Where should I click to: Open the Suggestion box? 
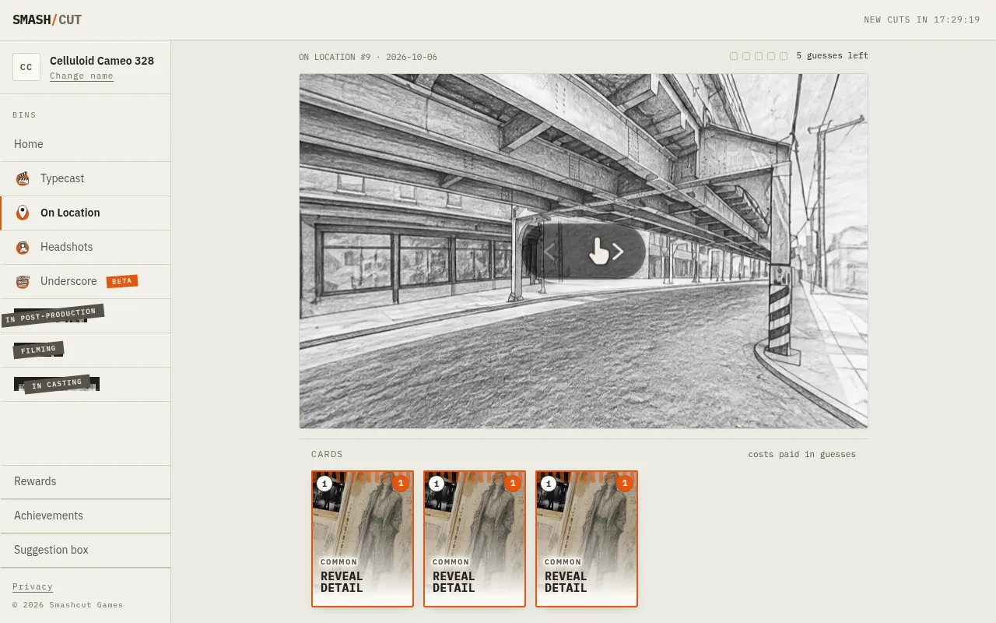86,550
